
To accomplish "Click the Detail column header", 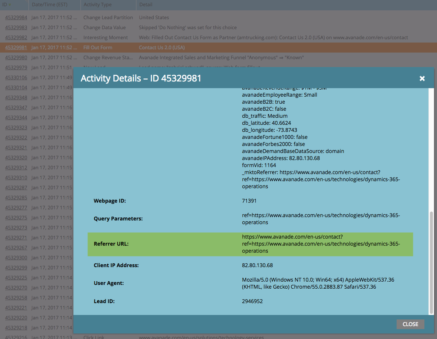I will click(x=146, y=5).
